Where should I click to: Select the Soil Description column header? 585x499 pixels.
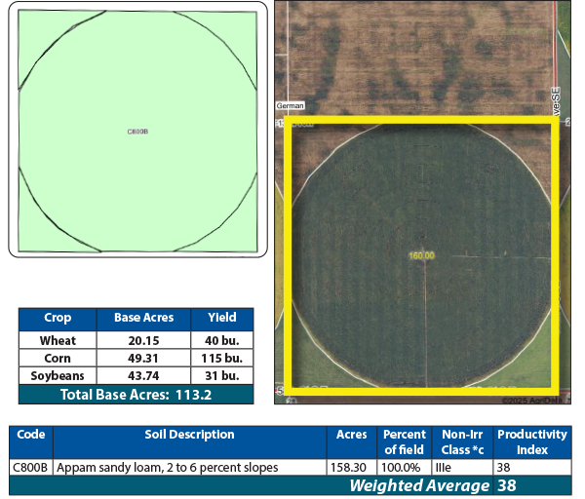coord(189,435)
